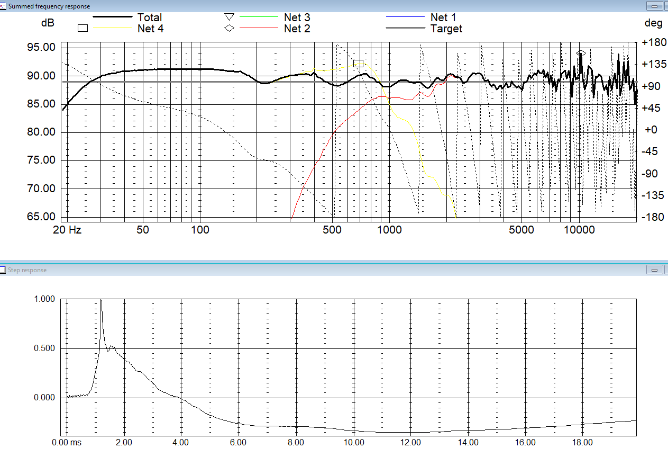The height and width of the screenshot is (457, 668).
Task: Click the 0.00 ms time axis label
Action: 67,442
